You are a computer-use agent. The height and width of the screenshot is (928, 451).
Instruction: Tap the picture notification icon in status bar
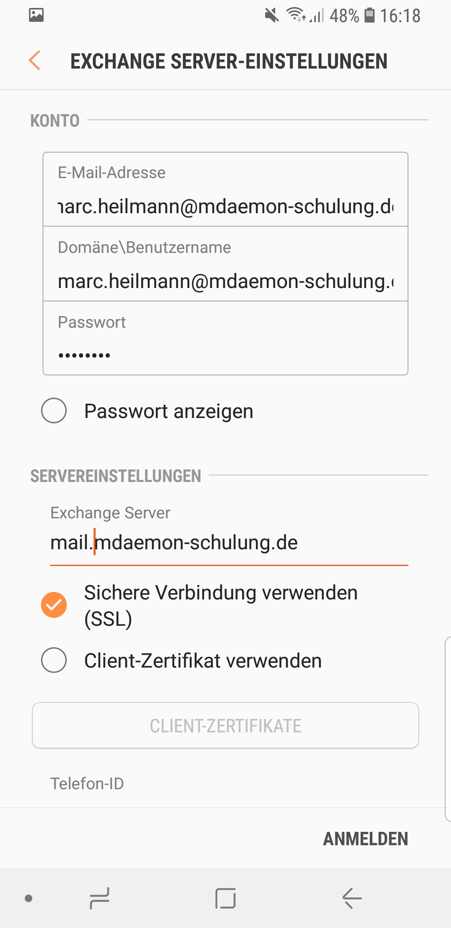click(36, 15)
